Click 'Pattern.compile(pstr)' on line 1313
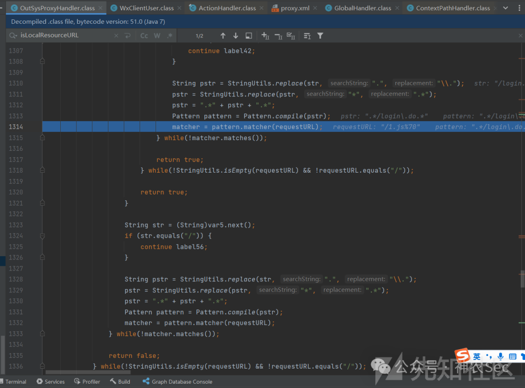 284,116
